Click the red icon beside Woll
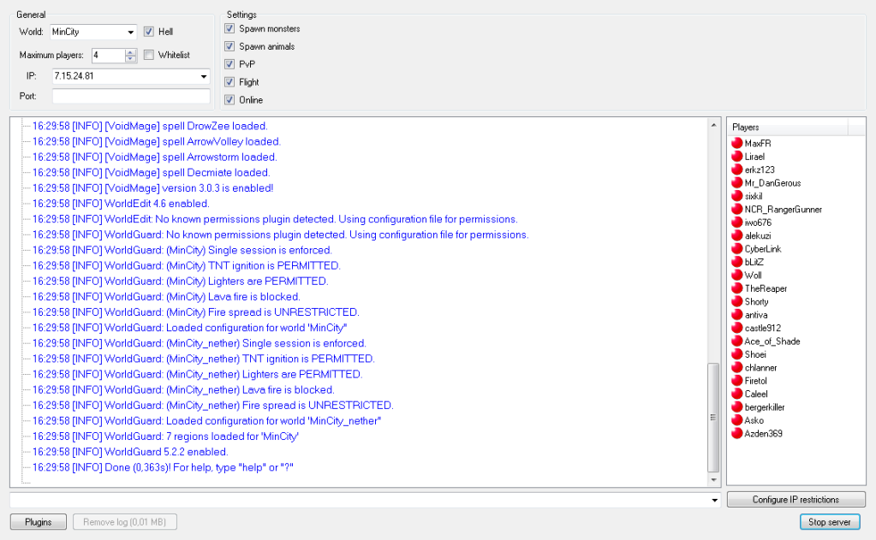 click(737, 275)
